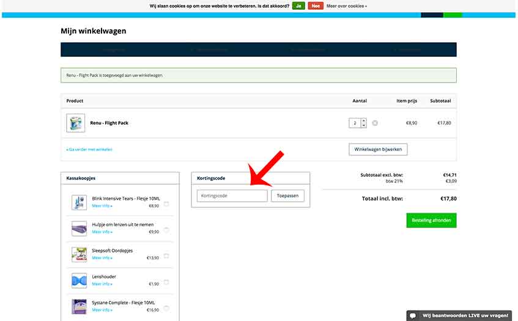Click the Renu Flight Pack product thumbnail
This screenshot has width=518, height=321.
pyautogui.click(x=75, y=123)
